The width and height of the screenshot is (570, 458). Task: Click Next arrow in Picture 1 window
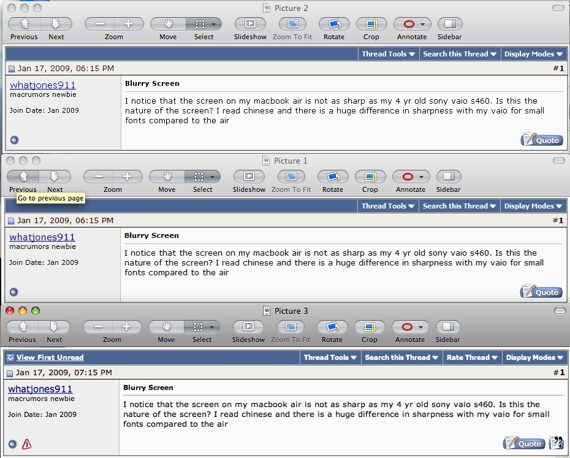click(55, 177)
